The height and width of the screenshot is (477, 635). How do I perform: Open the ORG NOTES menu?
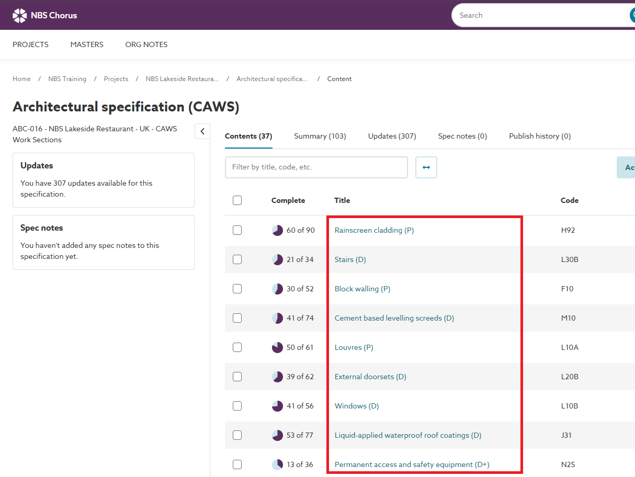click(146, 44)
